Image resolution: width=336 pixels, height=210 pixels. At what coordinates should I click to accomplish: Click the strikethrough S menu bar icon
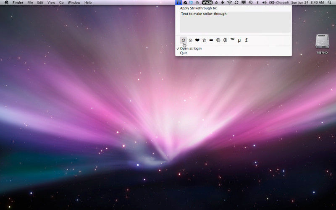[178, 3]
